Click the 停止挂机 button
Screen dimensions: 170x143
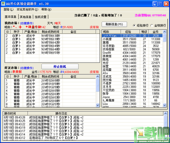point(60,67)
